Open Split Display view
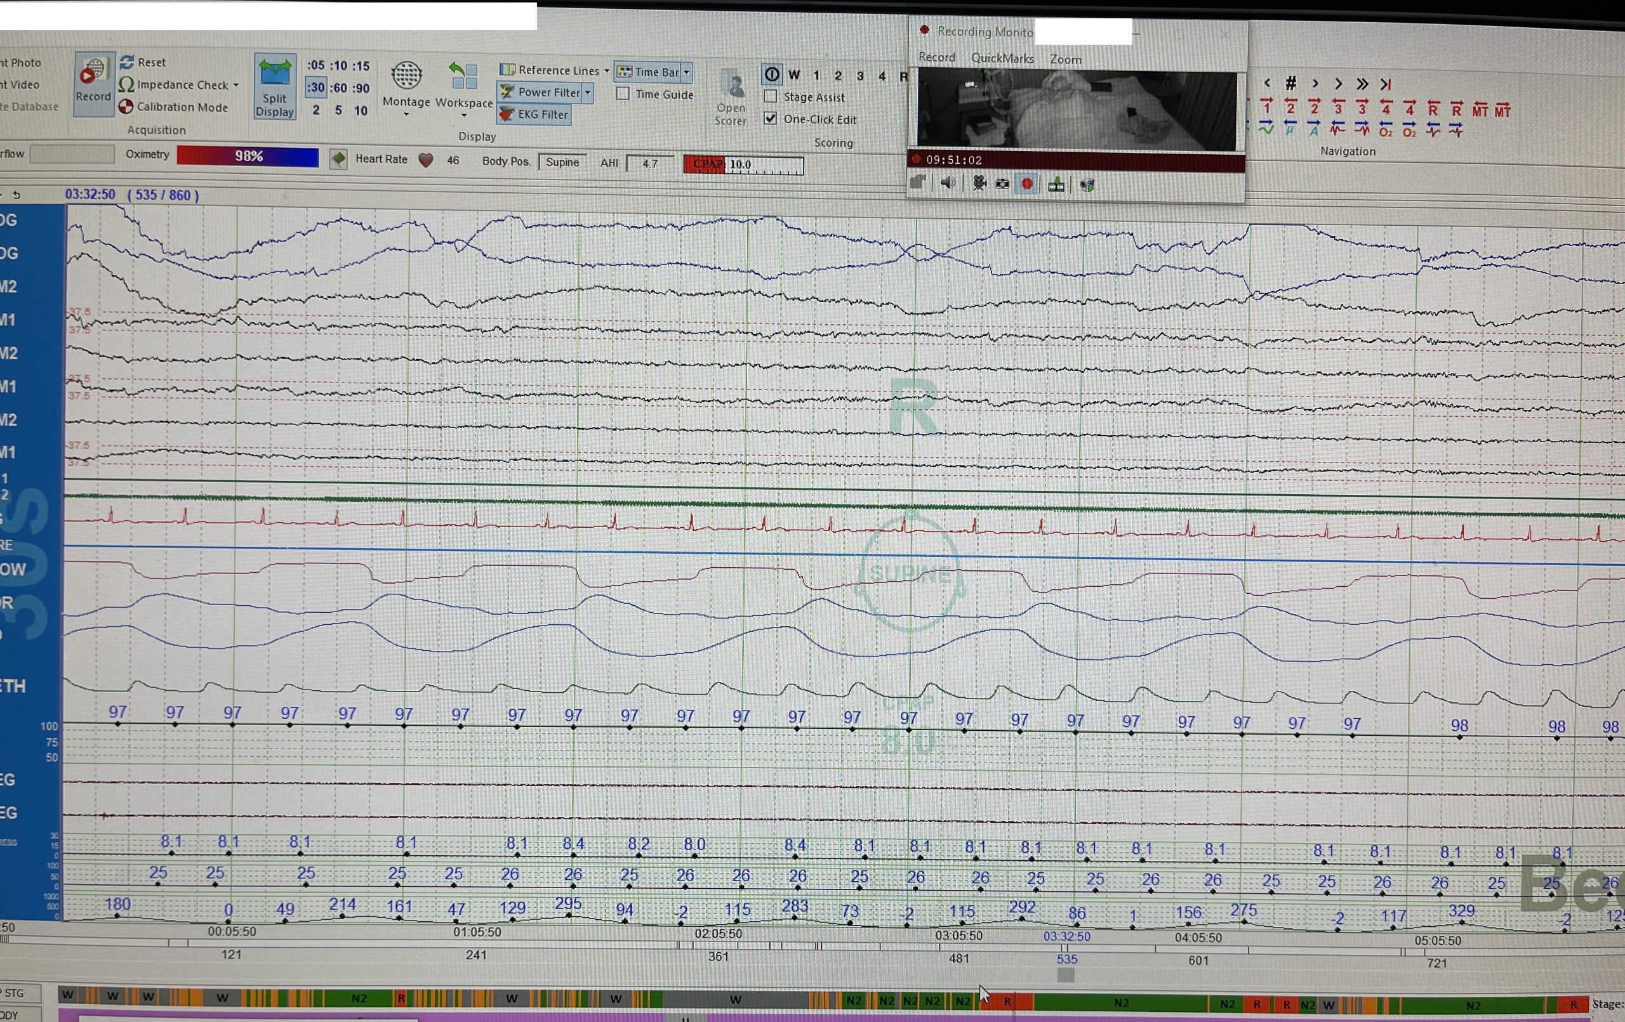 coord(275,86)
